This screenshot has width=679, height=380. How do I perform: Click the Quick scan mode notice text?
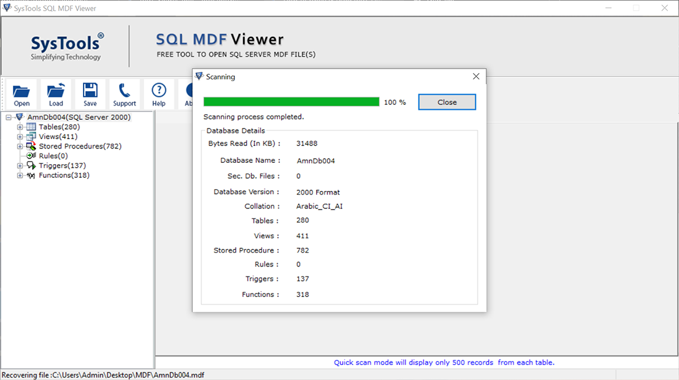tap(444, 363)
